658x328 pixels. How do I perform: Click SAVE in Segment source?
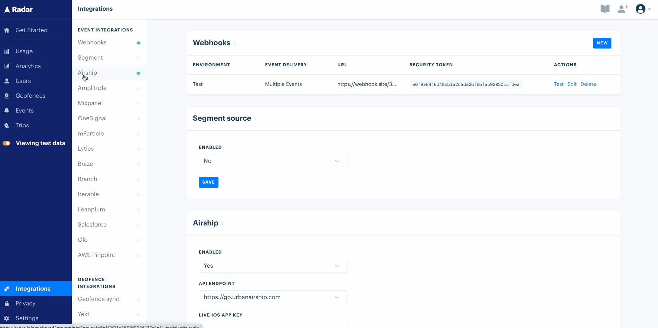208,183
